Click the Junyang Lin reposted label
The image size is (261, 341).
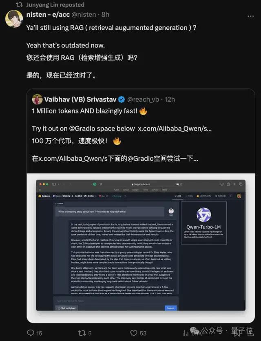pyautogui.click(x=55, y=5)
